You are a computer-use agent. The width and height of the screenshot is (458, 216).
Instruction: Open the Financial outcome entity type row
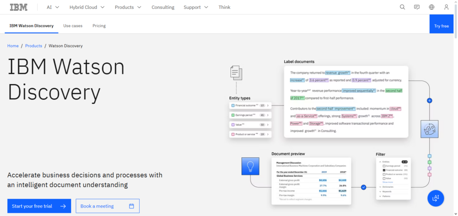(250, 106)
